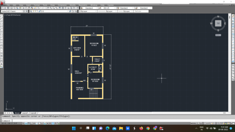Screen dimensions: 235x132
Task: Click the Layer Previous icon
Action: coord(73,11)
